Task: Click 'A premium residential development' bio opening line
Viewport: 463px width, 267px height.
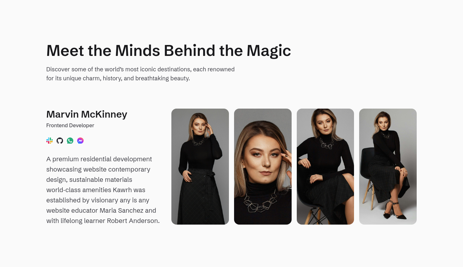Action: (99, 159)
